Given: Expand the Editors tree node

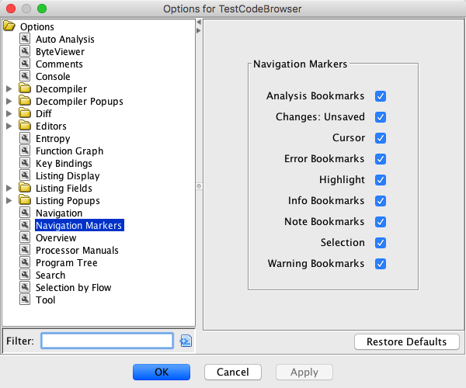Looking at the screenshot, I should coord(9,126).
